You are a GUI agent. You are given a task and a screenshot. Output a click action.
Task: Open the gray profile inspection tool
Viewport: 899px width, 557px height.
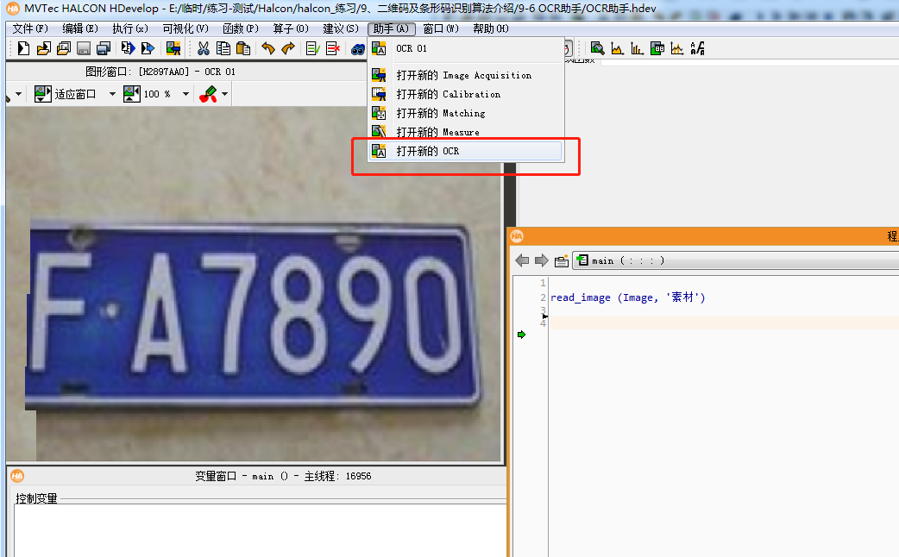(x=617, y=49)
